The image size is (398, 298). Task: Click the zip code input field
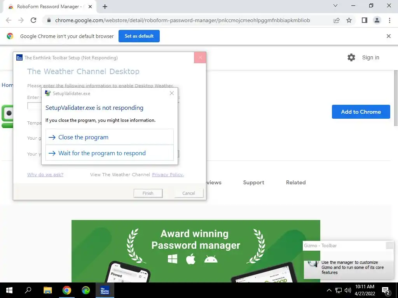coord(35,106)
